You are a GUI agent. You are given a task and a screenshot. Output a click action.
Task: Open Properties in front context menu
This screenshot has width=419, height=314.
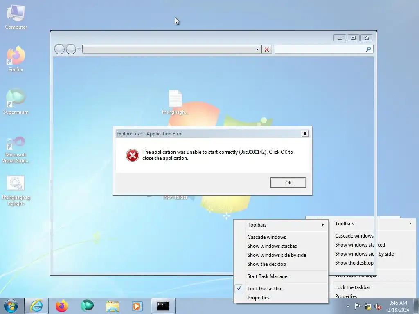coord(281,298)
